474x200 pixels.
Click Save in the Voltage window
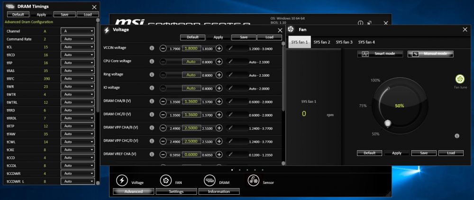click(244, 37)
